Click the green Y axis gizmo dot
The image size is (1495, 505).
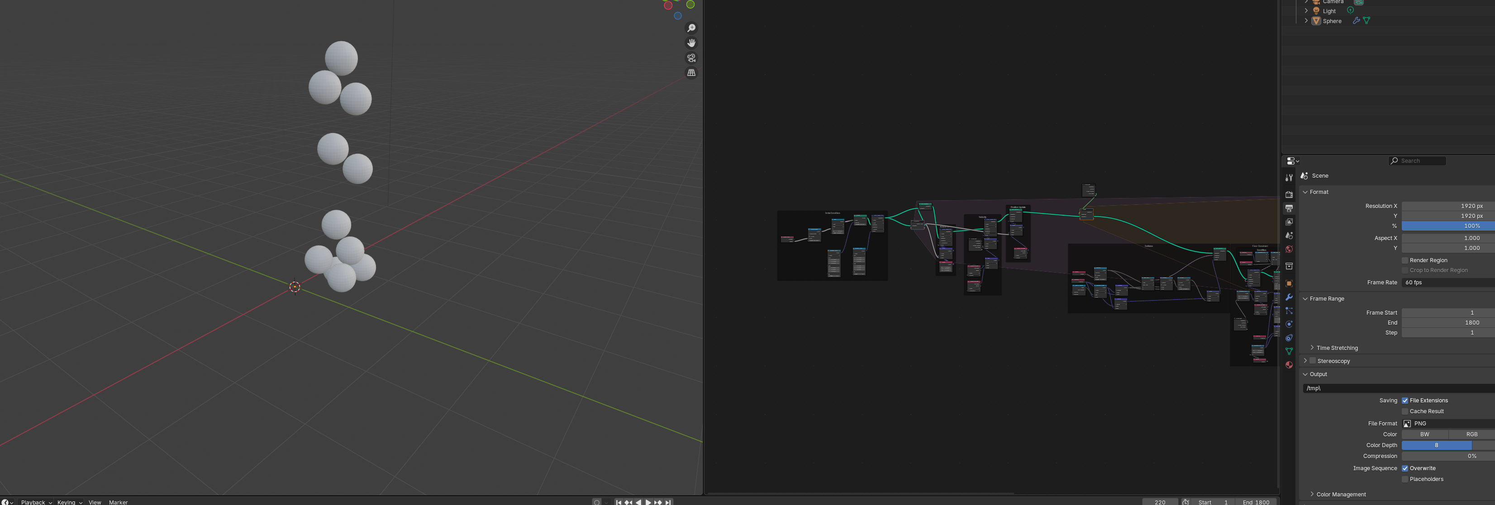[x=690, y=5]
